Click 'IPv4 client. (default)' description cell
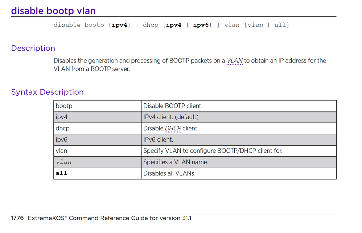Screen dimensions: 362x233 (239, 117)
